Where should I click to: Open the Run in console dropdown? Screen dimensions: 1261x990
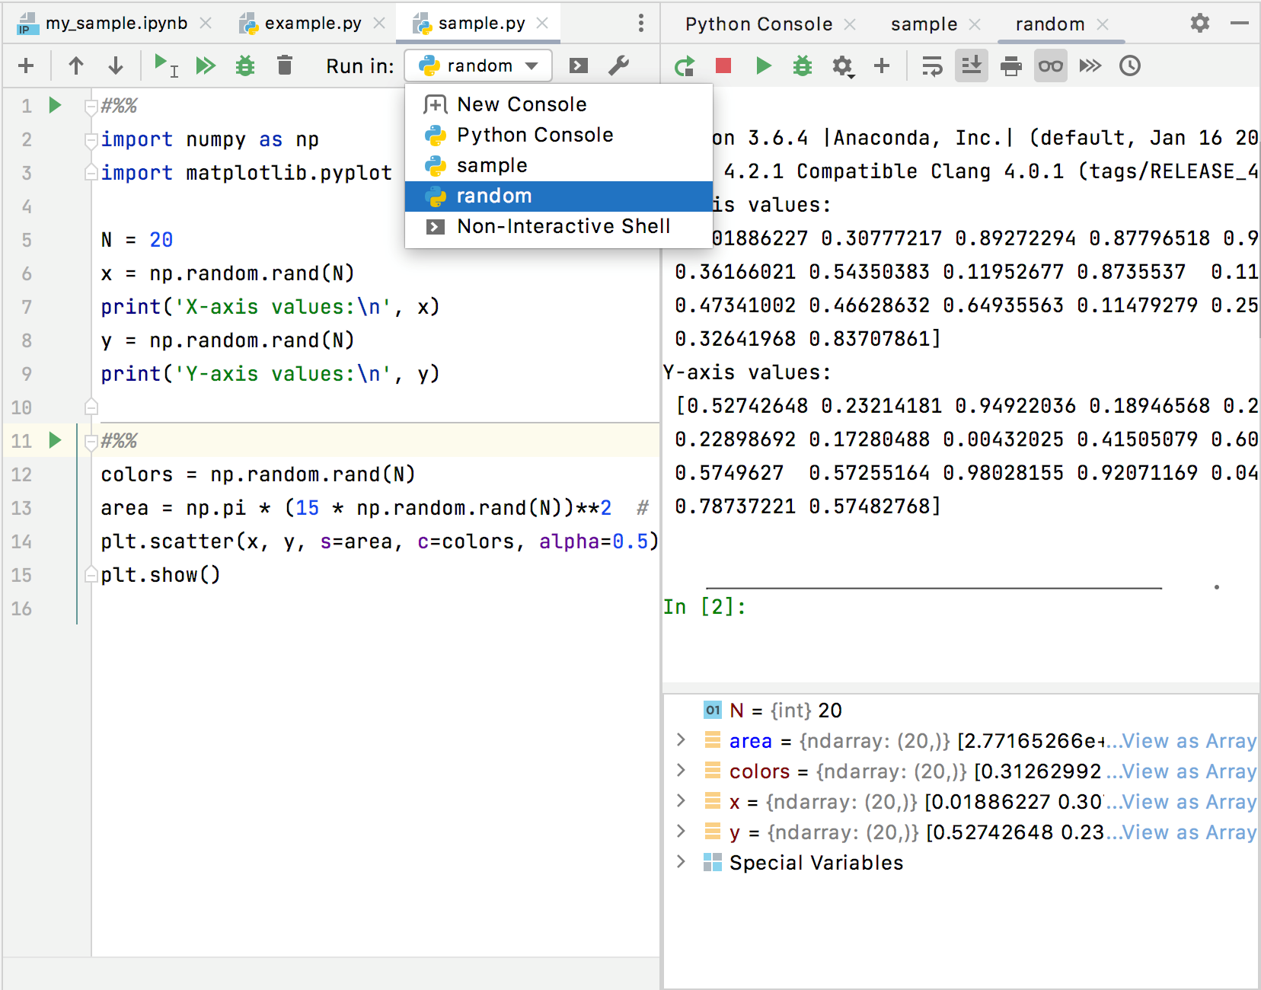pyautogui.click(x=478, y=65)
